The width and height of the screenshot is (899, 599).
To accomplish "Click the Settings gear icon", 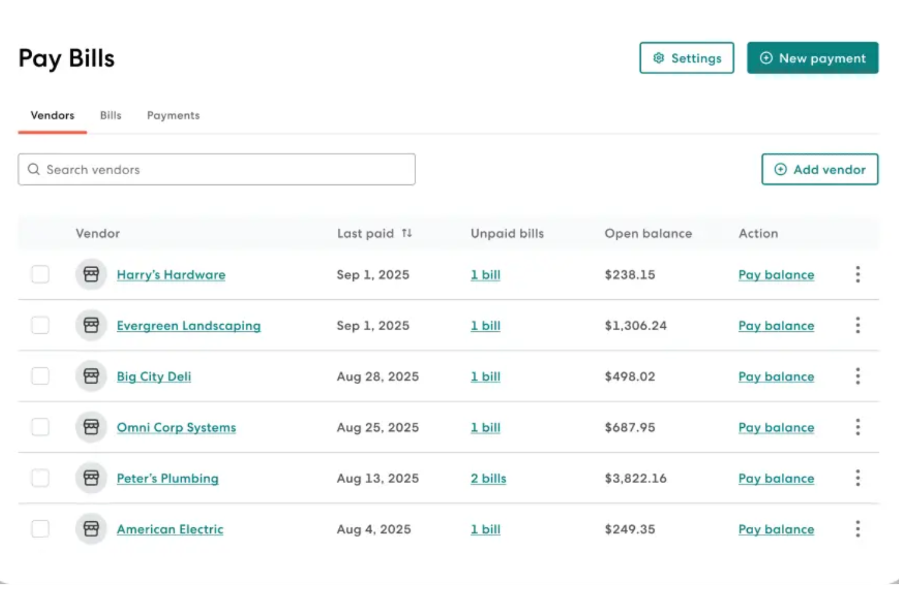I will click(657, 58).
